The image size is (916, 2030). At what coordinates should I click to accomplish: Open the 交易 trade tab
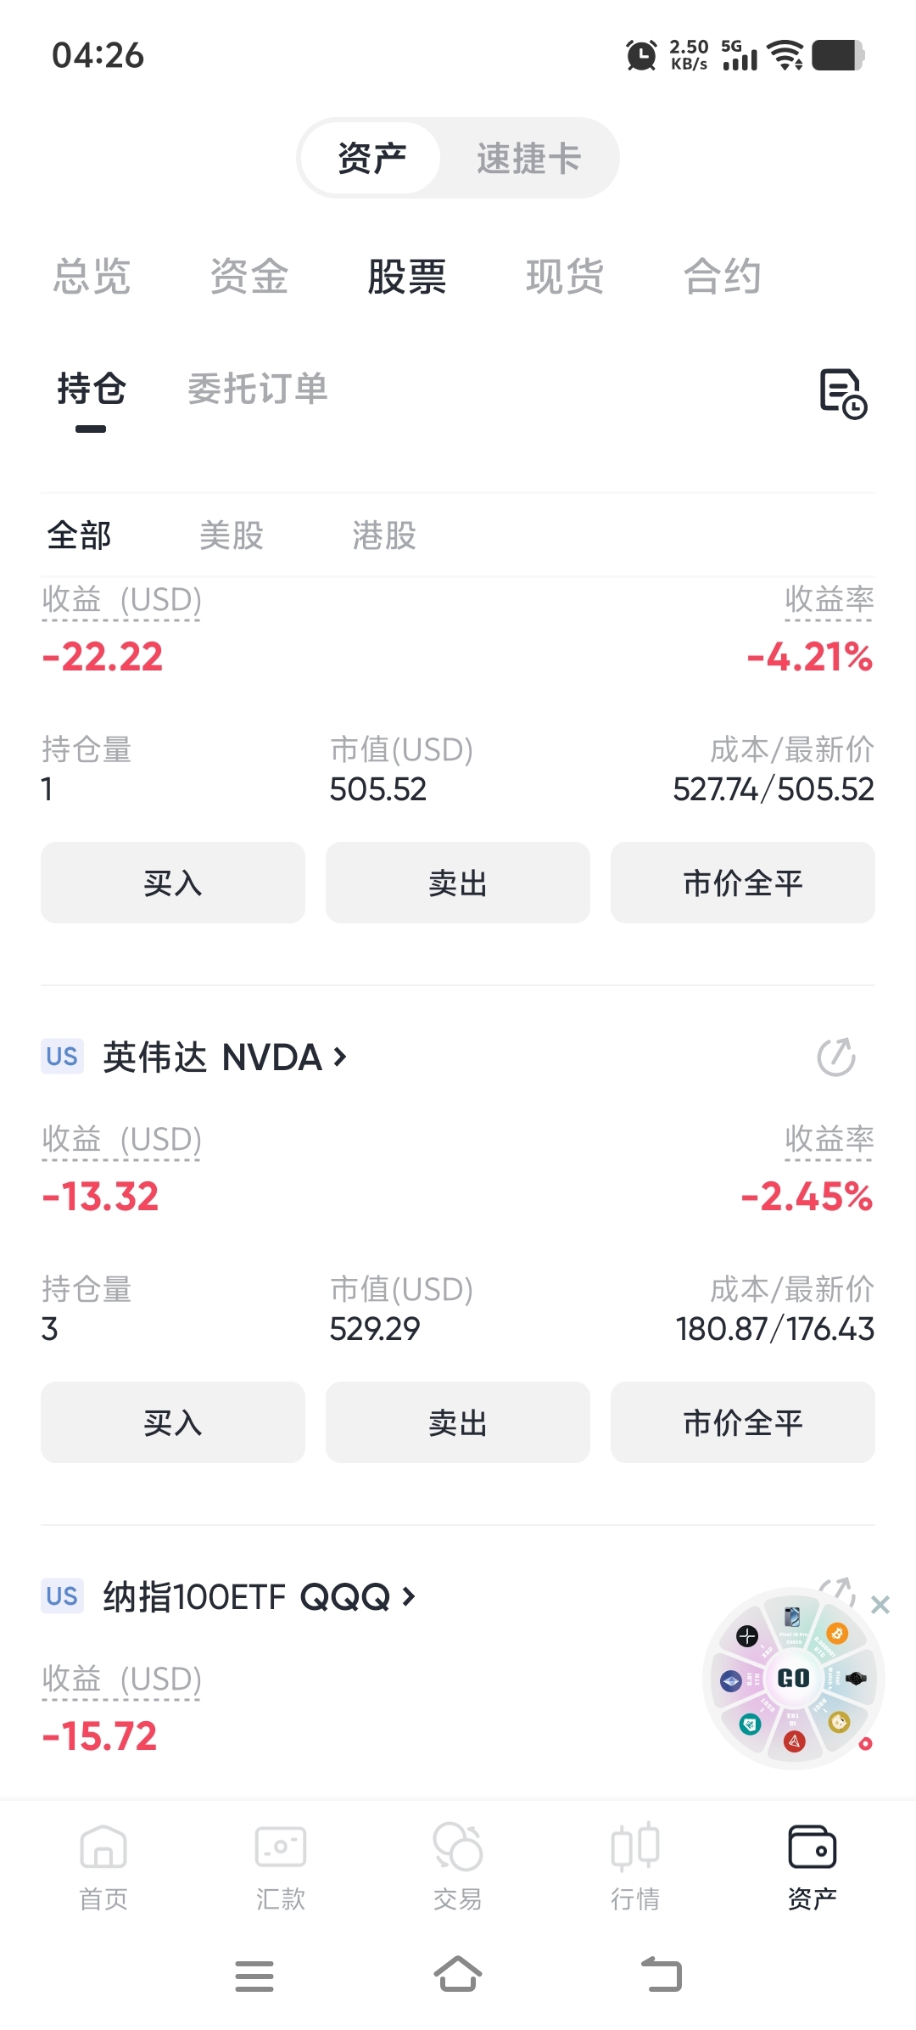pos(458,1867)
